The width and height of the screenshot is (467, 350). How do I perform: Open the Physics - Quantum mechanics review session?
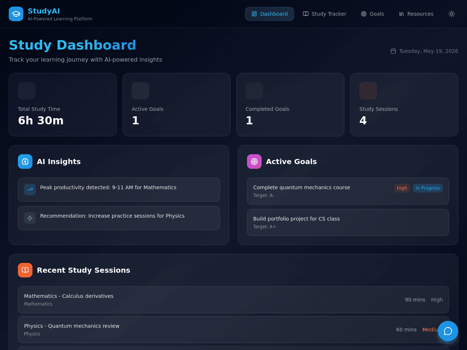(x=233, y=330)
